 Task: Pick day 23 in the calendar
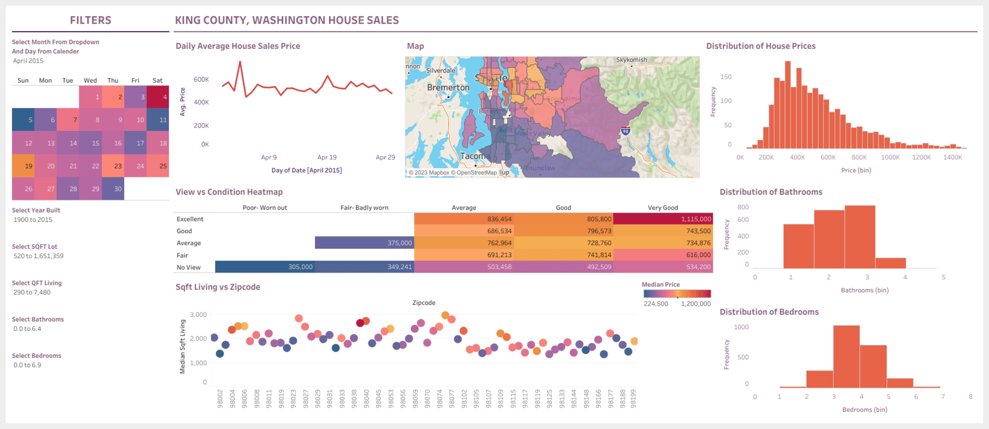113,166
